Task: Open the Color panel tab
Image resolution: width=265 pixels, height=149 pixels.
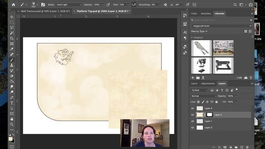Action: pyautogui.click(x=194, y=14)
